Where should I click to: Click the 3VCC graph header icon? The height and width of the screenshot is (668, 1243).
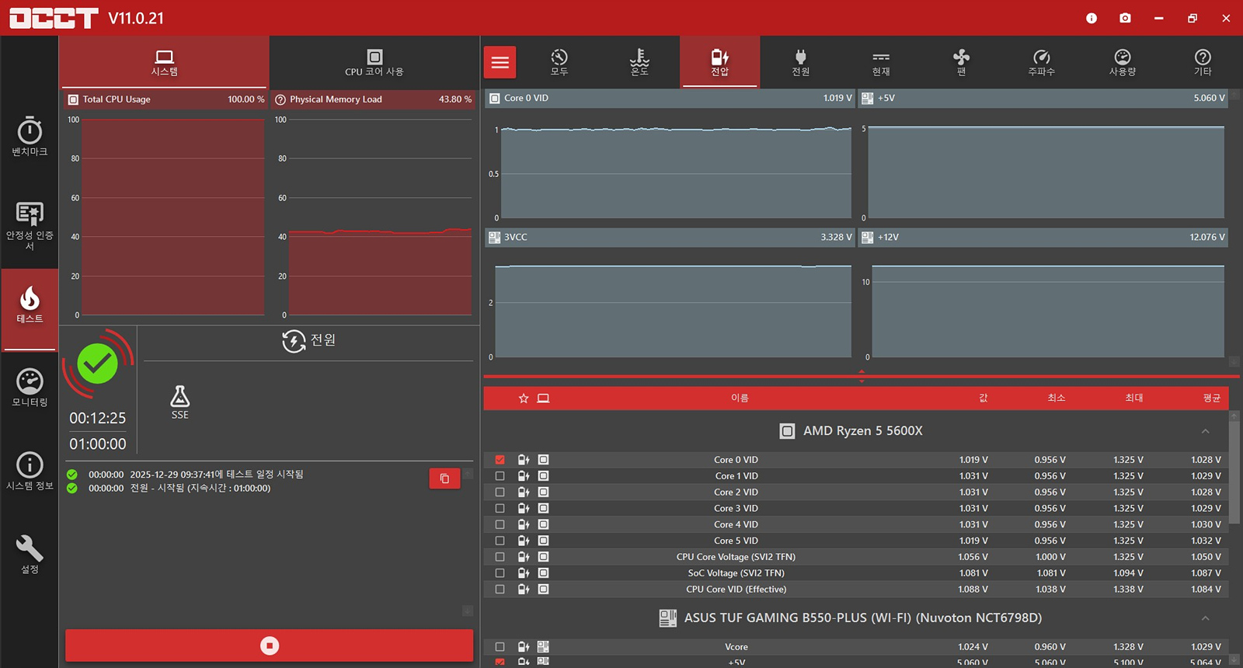point(494,238)
